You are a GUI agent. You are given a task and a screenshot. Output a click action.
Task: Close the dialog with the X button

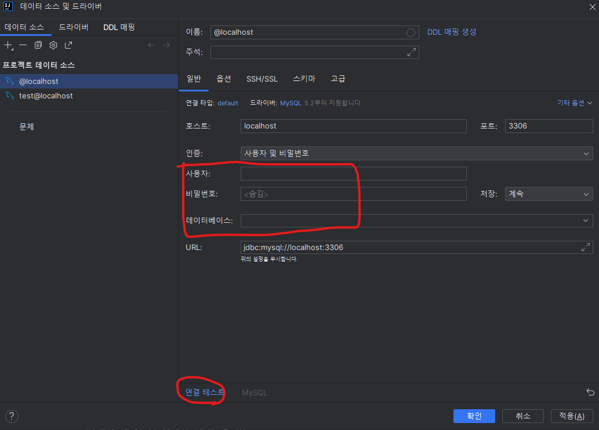592,7
